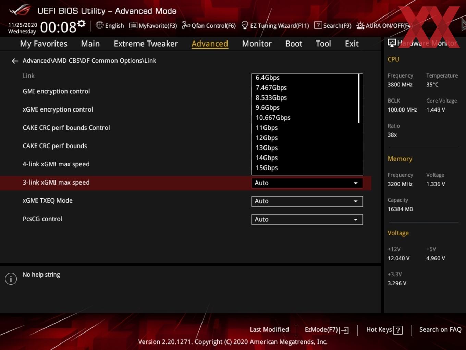Click the back arrow beside the breadcrumb path

[15, 61]
